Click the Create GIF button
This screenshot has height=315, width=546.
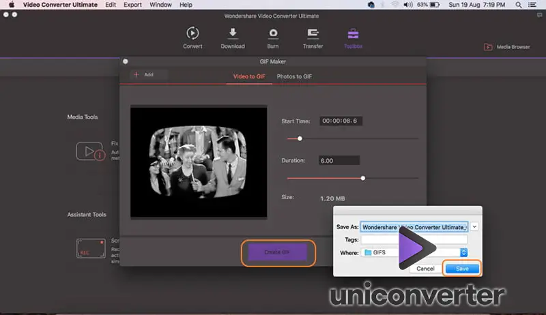coord(277,252)
